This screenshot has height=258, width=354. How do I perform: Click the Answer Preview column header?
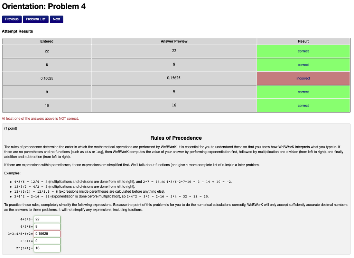click(x=174, y=41)
